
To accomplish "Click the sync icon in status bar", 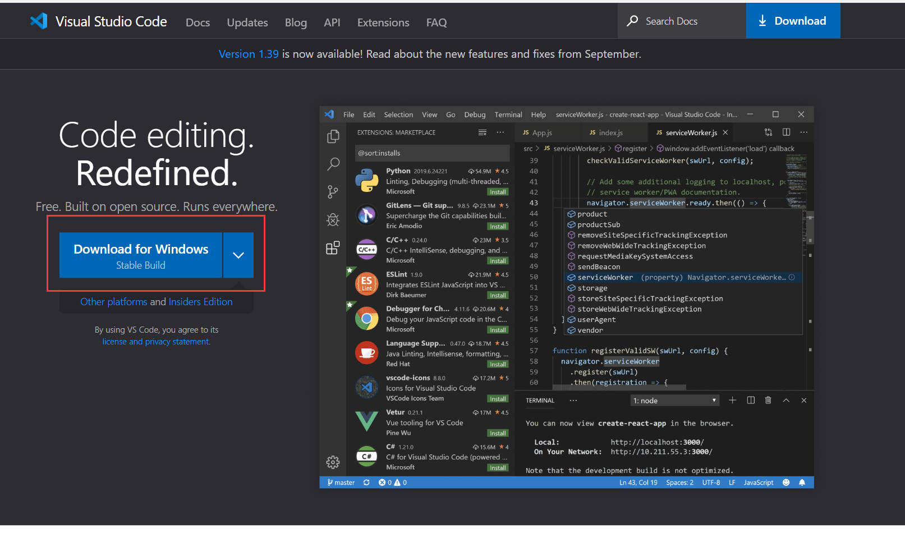I will [x=366, y=483].
